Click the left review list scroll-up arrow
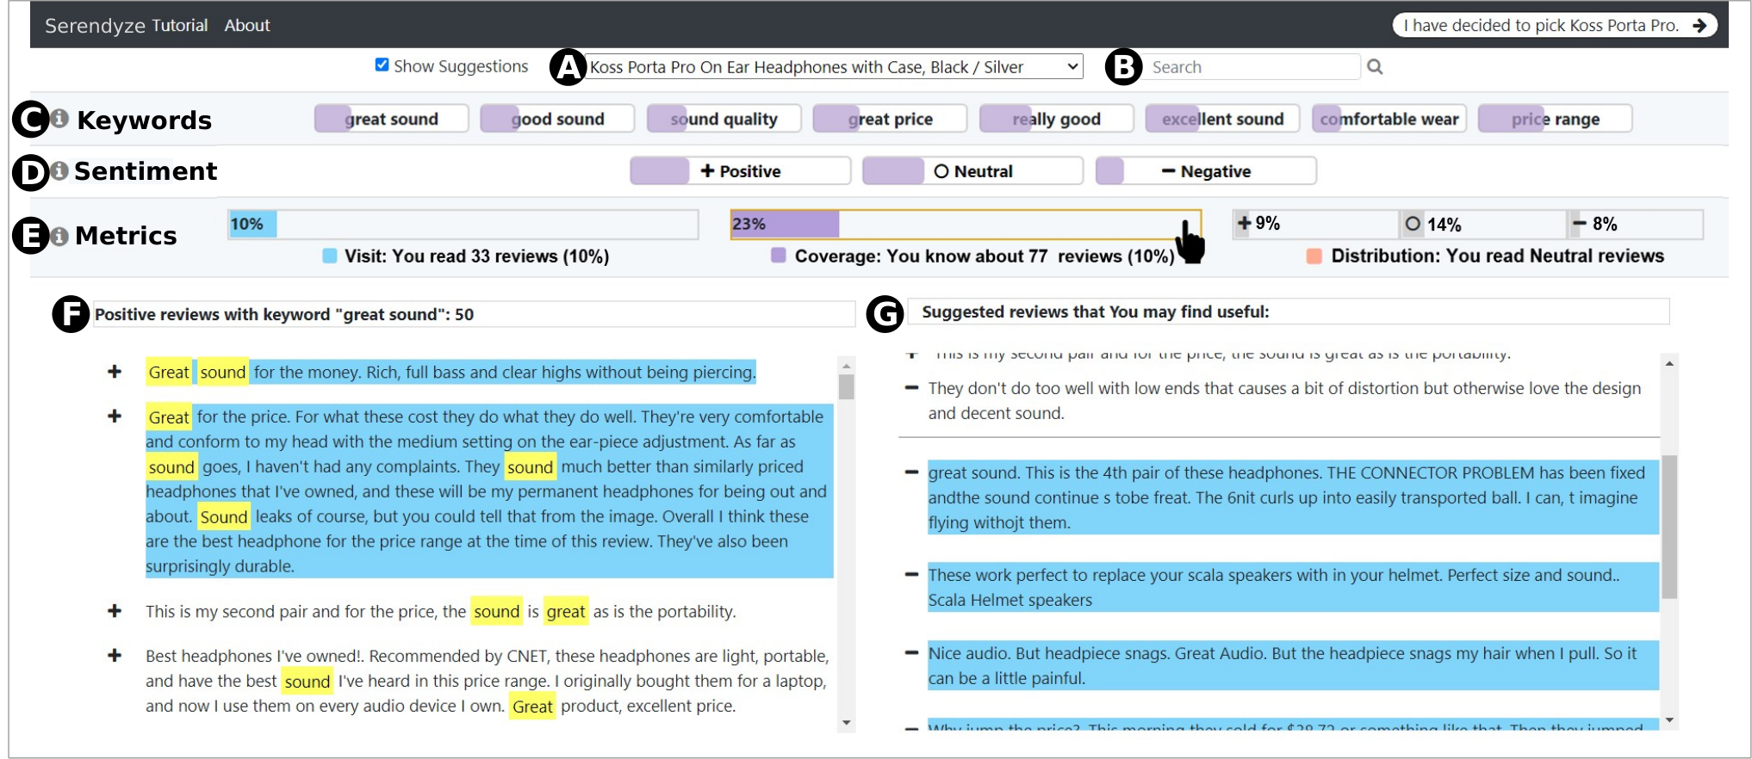Image resolution: width=1752 pixels, height=759 pixels. click(x=847, y=365)
